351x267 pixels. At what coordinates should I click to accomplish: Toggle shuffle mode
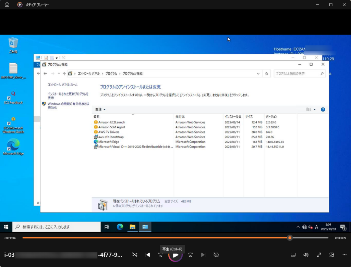(x=135, y=255)
